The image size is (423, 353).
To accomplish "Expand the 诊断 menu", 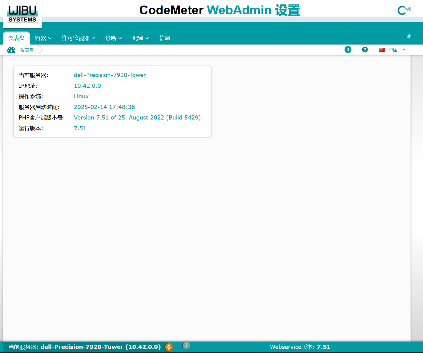I will tap(114, 38).
